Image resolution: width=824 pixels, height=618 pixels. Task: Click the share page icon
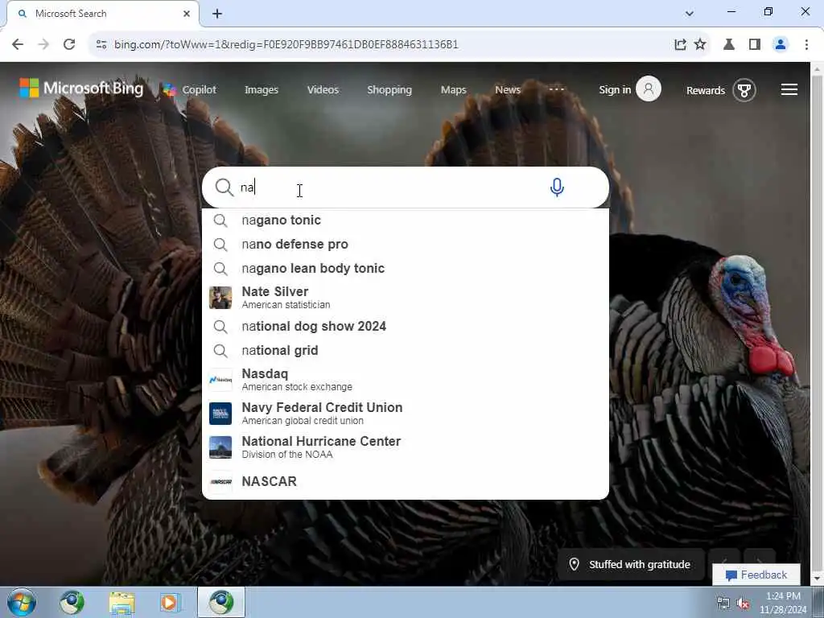click(680, 45)
